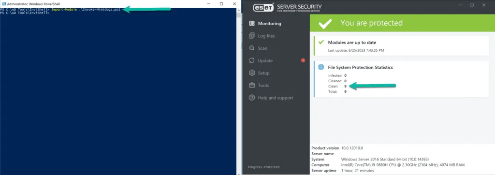Click the Log files document icon
Viewport: 495px width, 175px height.
(x=252, y=36)
